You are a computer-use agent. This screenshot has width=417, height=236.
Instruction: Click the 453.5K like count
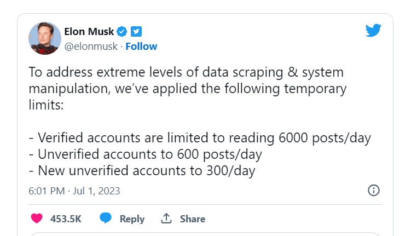point(66,218)
